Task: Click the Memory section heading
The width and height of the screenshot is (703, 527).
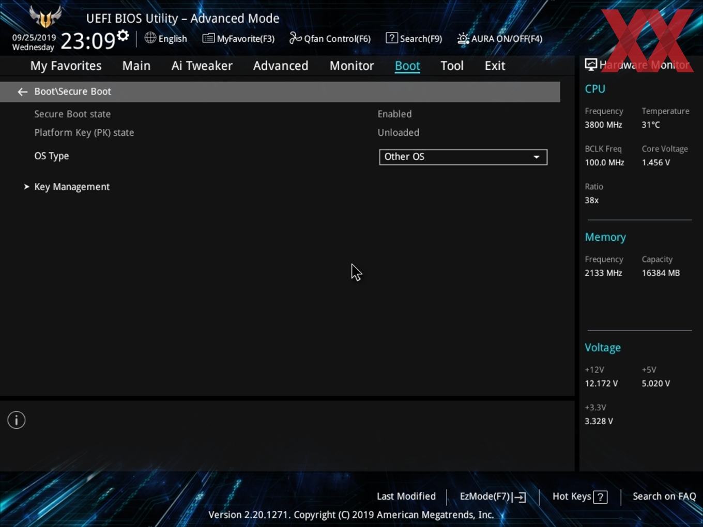Action: tap(605, 237)
